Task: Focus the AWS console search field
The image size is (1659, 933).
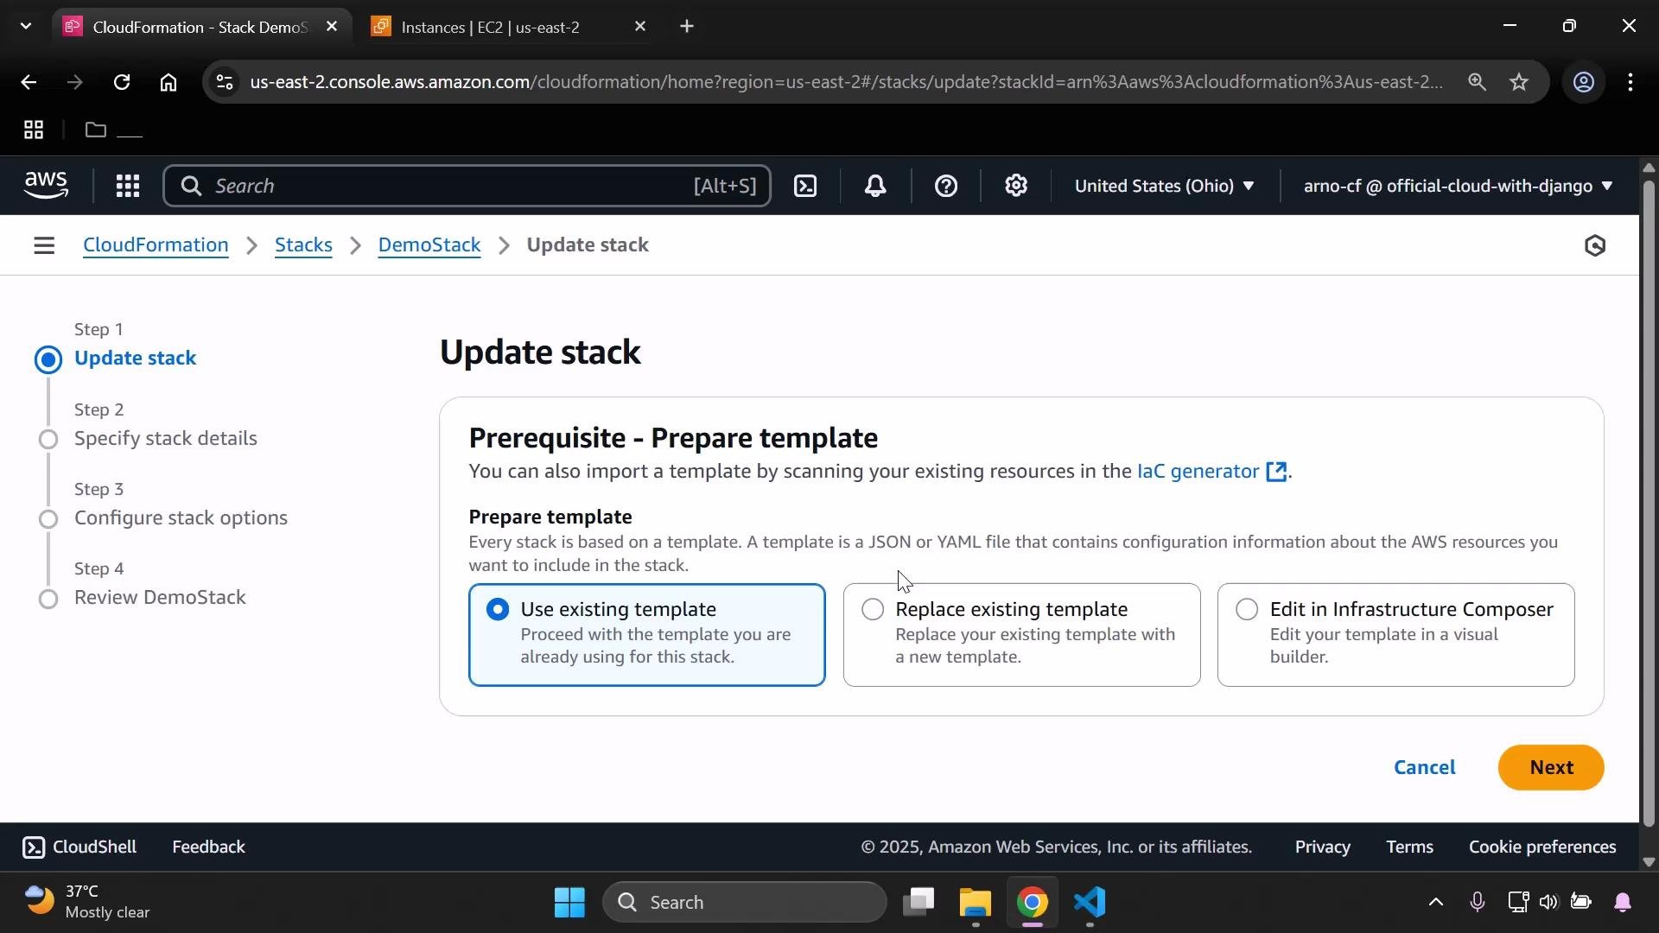Action: pos(467,186)
